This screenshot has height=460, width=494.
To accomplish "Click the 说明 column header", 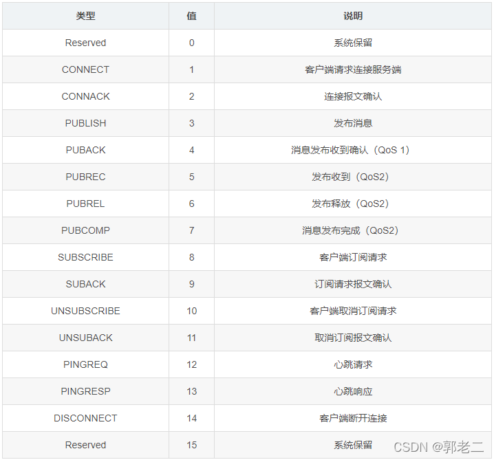I will click(x=353, y=16).
